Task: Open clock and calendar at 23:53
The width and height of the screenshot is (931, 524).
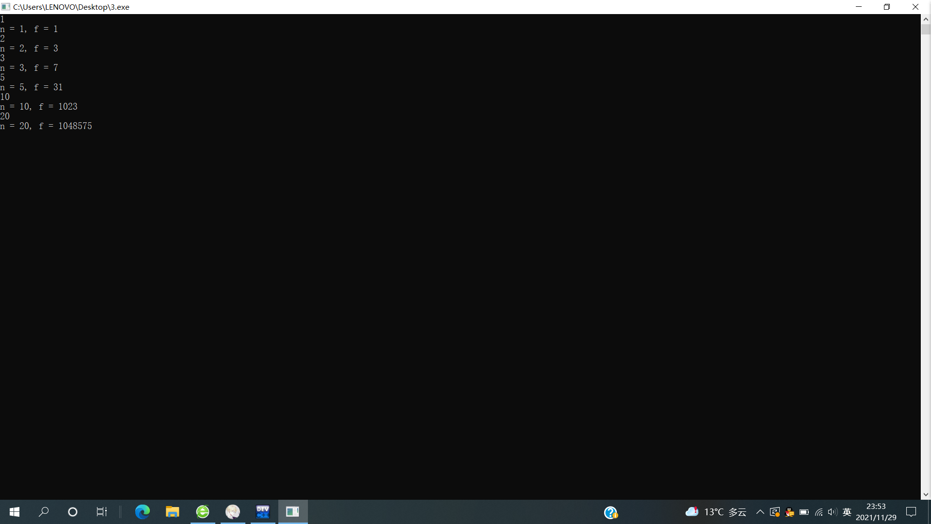Action: point(876,512)
